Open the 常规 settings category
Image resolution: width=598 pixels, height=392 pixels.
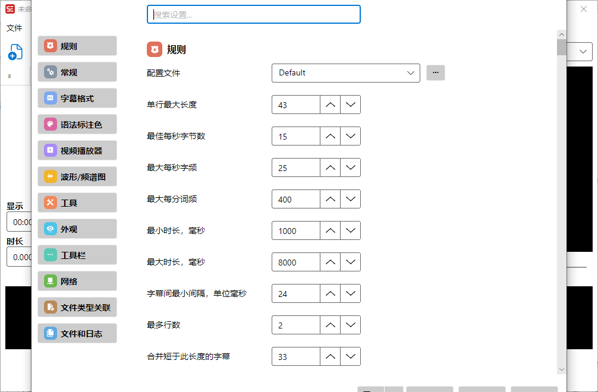click(77, 72)
